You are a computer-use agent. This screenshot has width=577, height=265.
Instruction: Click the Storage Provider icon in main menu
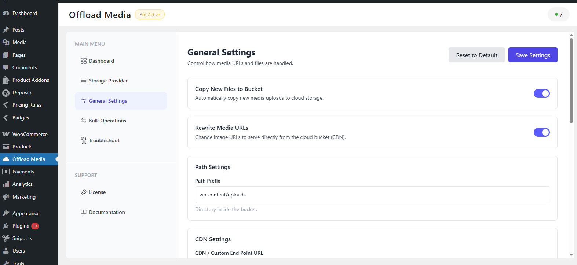[x=84, y=81]
